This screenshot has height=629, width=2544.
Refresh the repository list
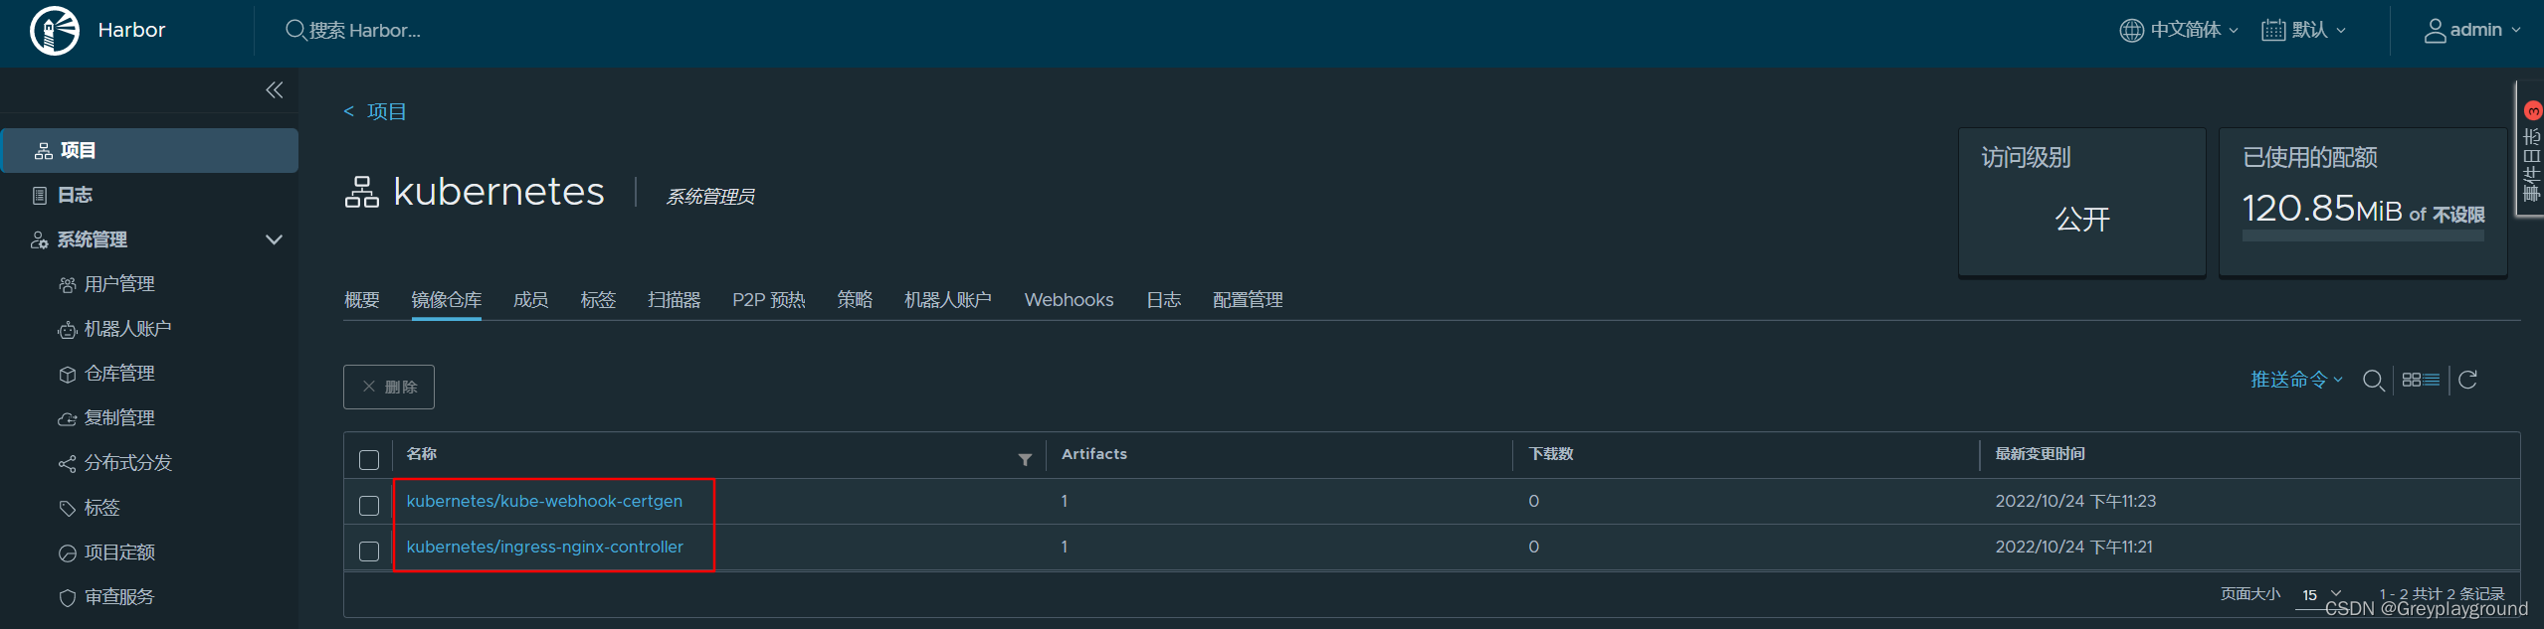click(x=2467, y=380)
